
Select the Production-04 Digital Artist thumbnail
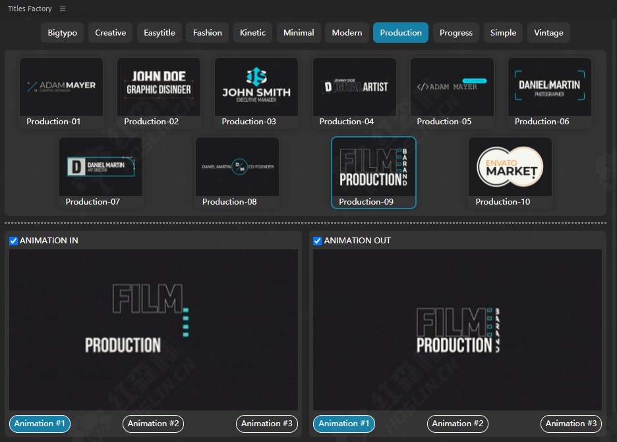354,87
